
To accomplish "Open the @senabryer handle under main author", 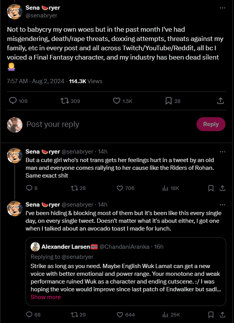I will tap(41, 15).
